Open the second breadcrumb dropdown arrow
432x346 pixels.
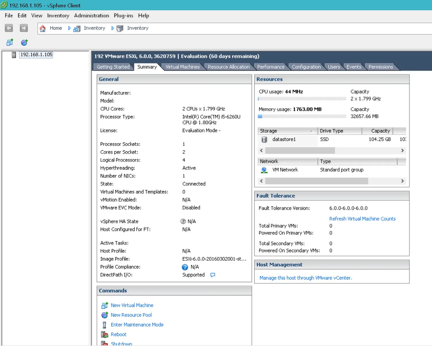112,28
